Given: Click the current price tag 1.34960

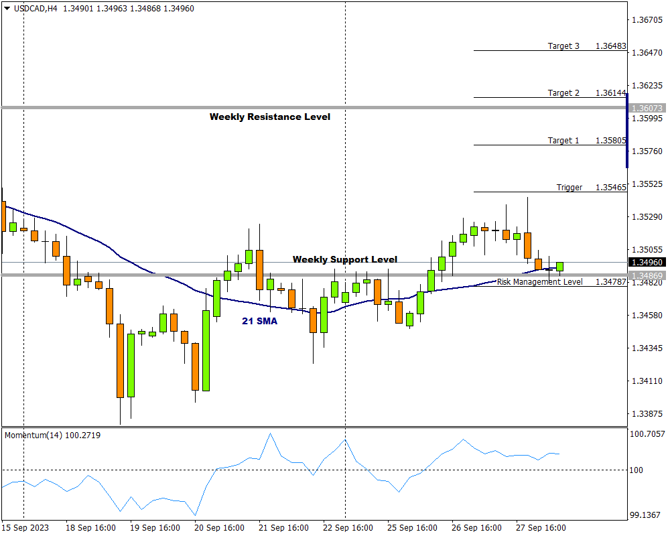Looking at the screenshot, I should point(647,263).
